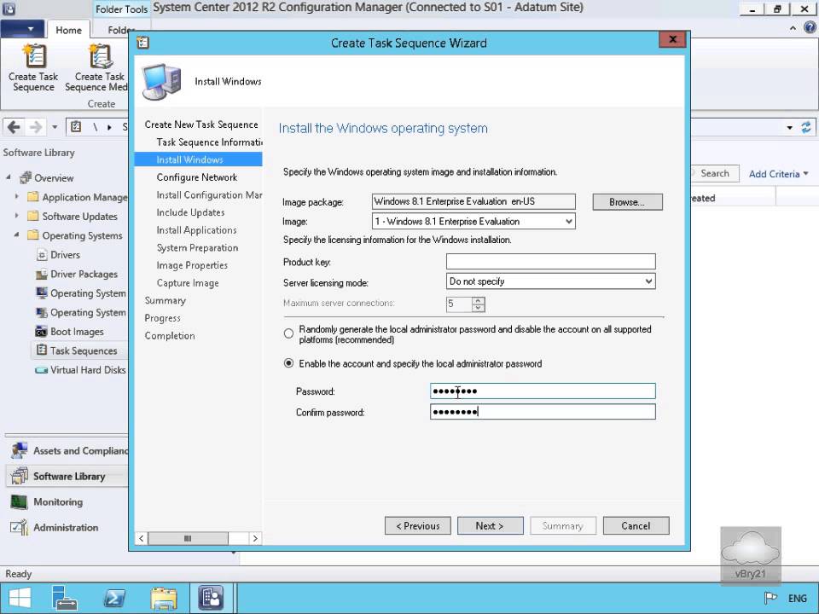Switch to the Folder ribbon tab
The width and height of the screenshot is (819, 614).
click(x=119, y=31)
